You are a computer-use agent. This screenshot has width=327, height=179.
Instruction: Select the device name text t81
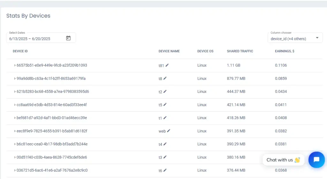(x=161, y=66)
